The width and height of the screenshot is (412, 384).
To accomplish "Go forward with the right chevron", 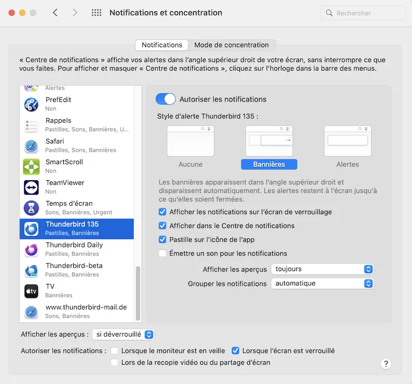I will click(x=75, y=12).
